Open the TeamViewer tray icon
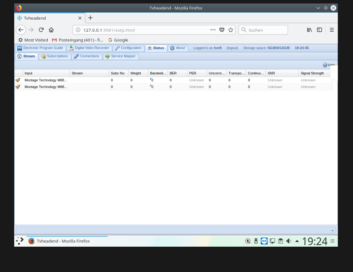The image size is (353, 272). (264, 241)
